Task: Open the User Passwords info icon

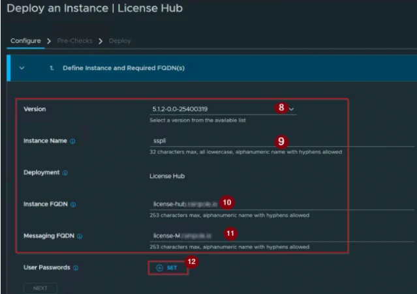Action: coord(76,268)
